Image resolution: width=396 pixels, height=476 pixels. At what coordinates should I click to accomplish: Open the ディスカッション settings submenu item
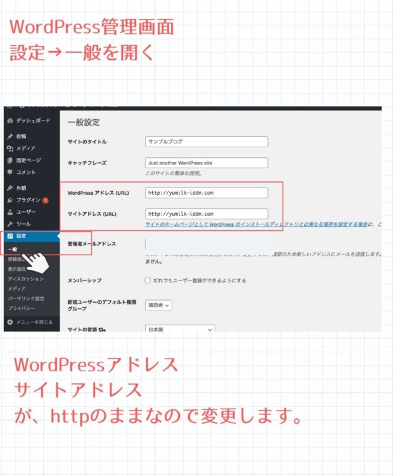26,279
